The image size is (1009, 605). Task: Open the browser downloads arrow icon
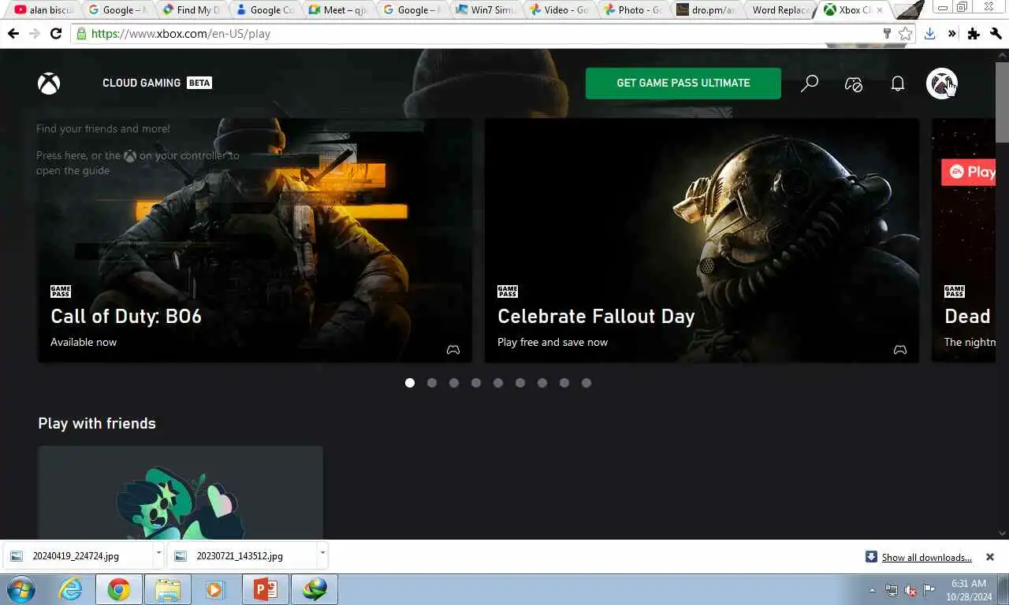click(930, 34)
